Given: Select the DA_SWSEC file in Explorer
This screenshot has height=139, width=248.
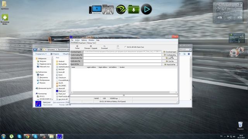Looking at the screenshot, I should click(x=61, y=86).
